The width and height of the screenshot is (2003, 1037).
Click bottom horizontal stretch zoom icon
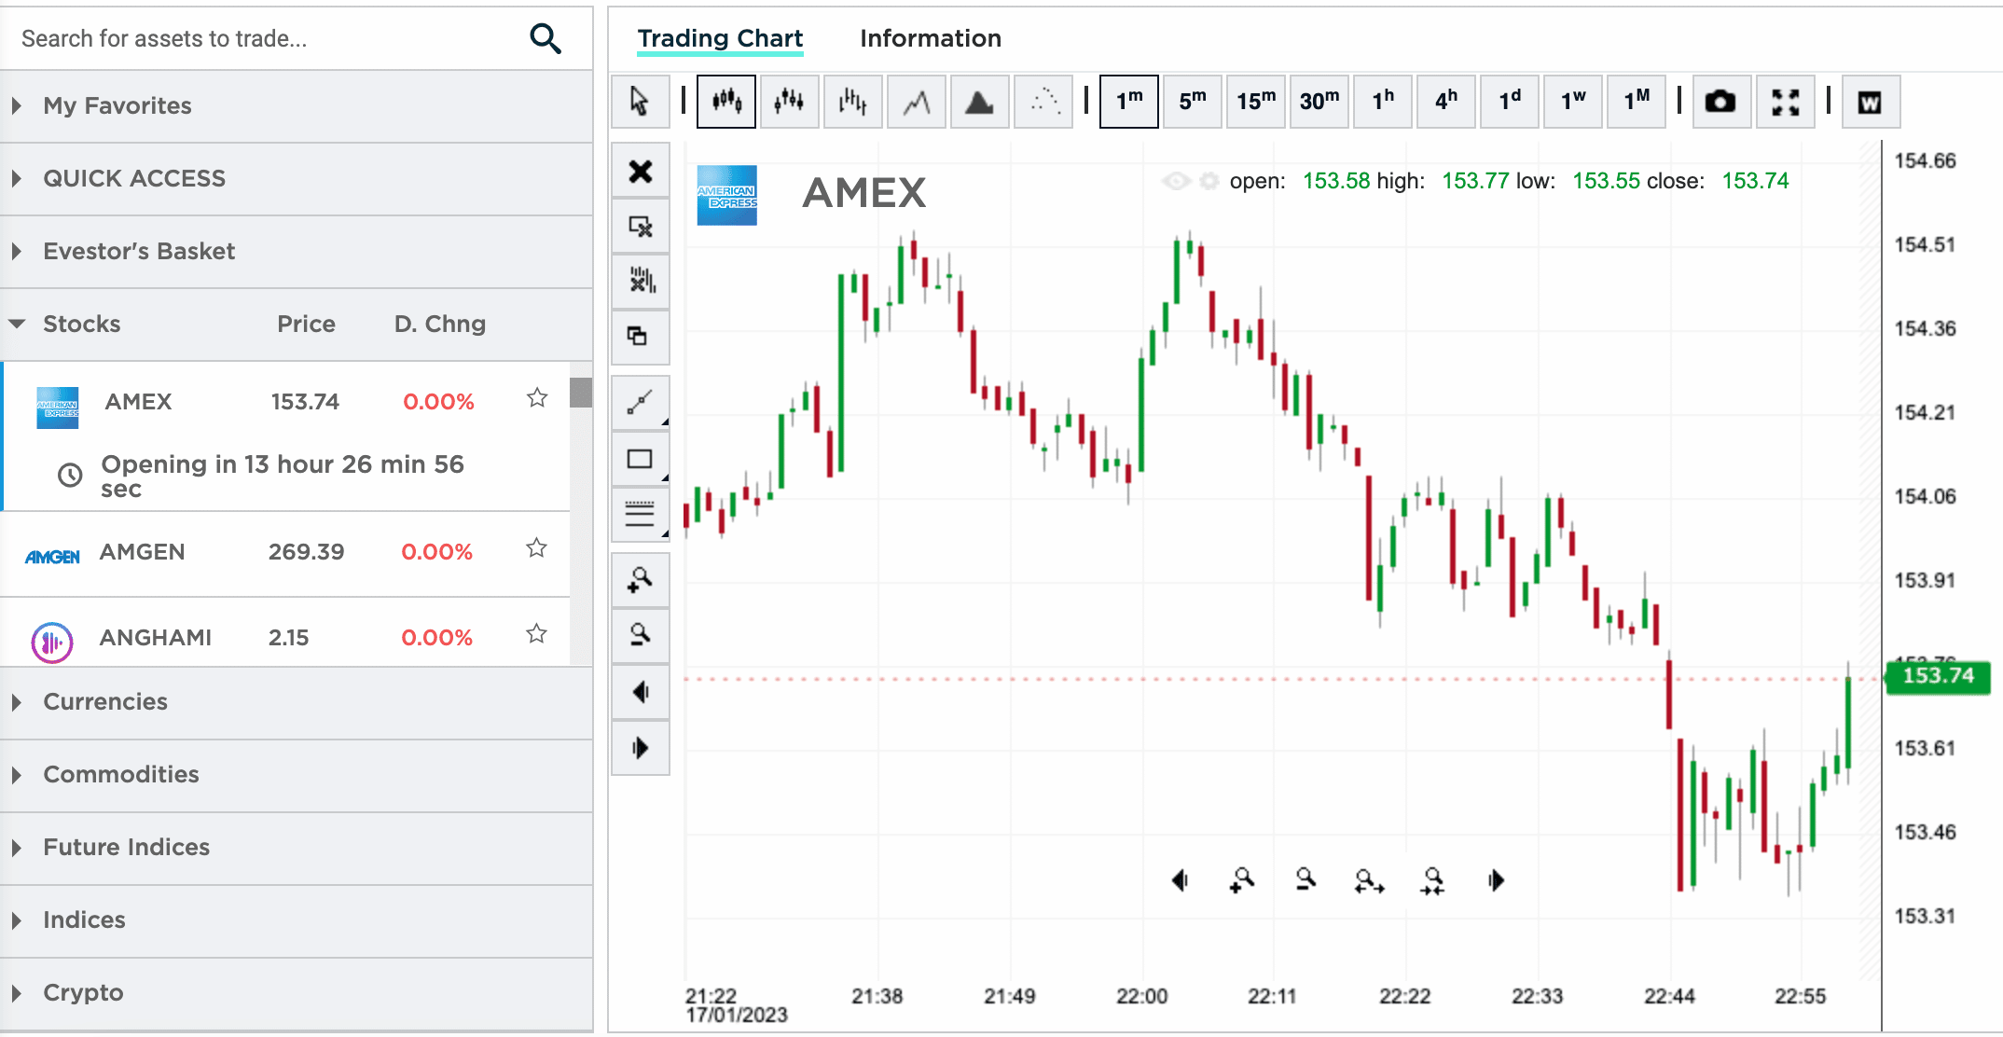(1369, 880)
